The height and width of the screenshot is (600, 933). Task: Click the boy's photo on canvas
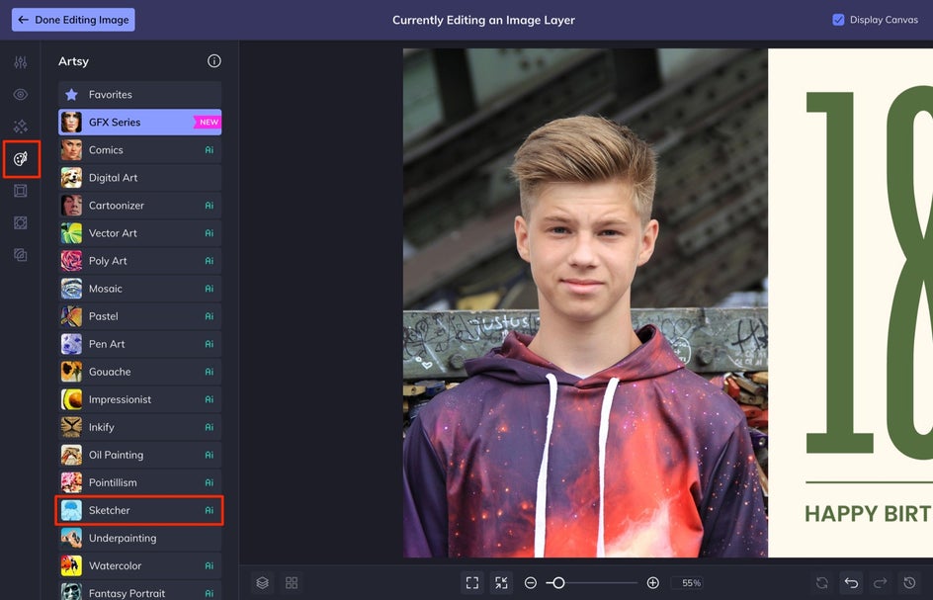[x=585, y=303]
